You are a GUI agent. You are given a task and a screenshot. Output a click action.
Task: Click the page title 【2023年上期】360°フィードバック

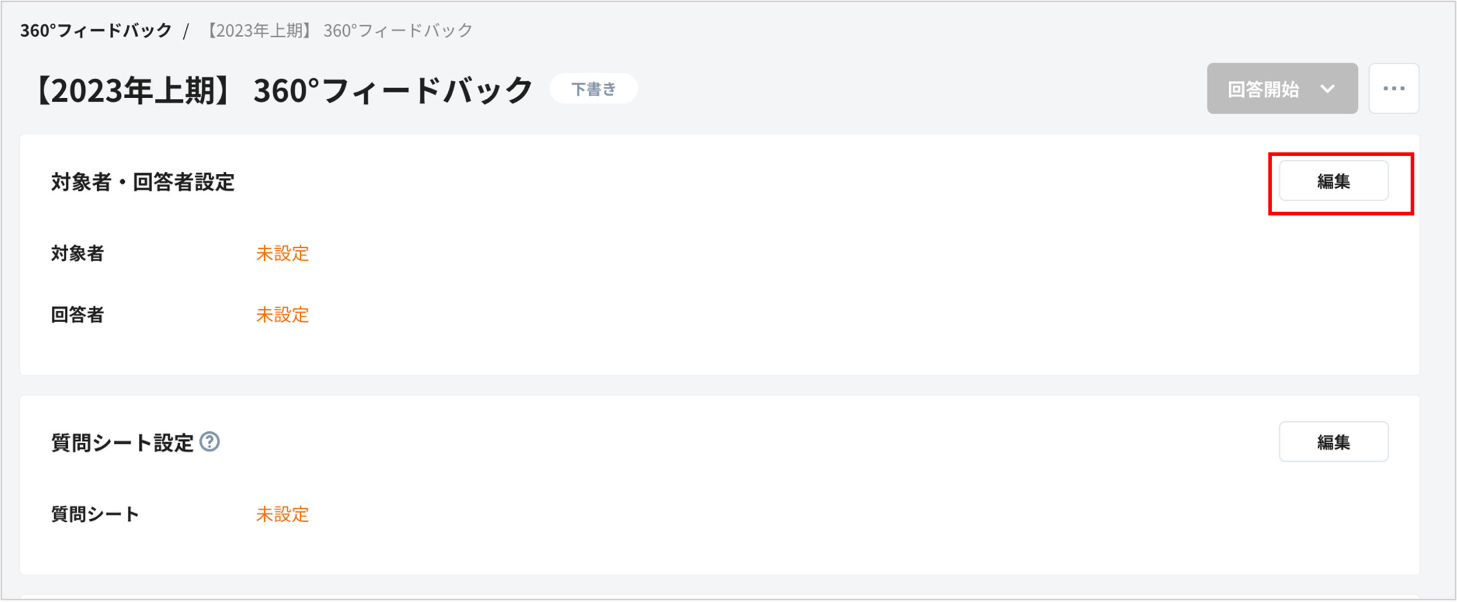283,87
